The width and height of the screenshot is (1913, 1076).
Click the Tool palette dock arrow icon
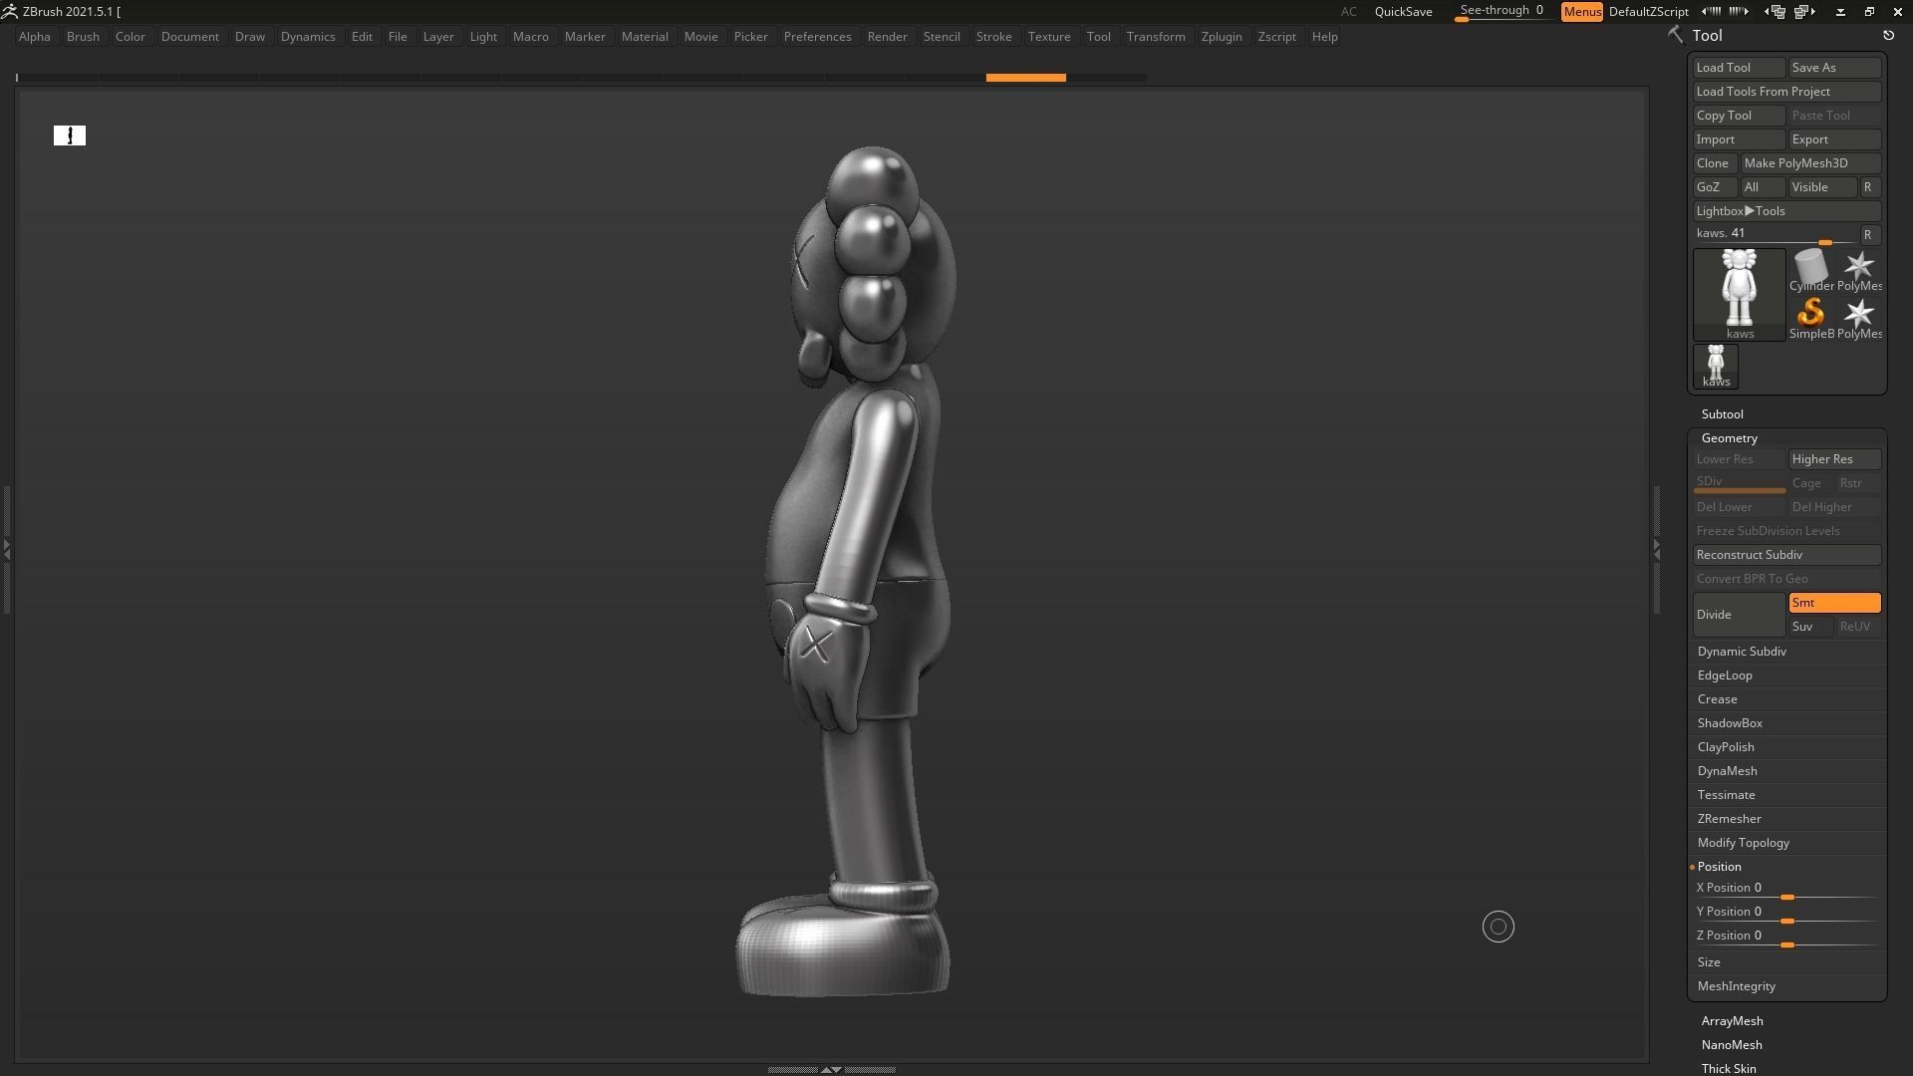pos(1888,36)
